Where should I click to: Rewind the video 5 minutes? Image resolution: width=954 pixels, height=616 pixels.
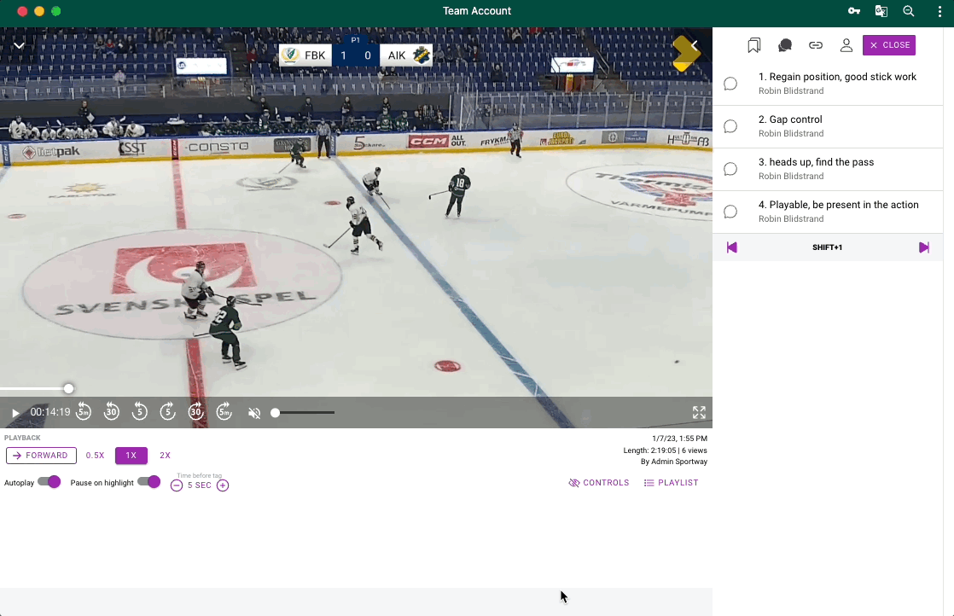[x=84, y=412]
